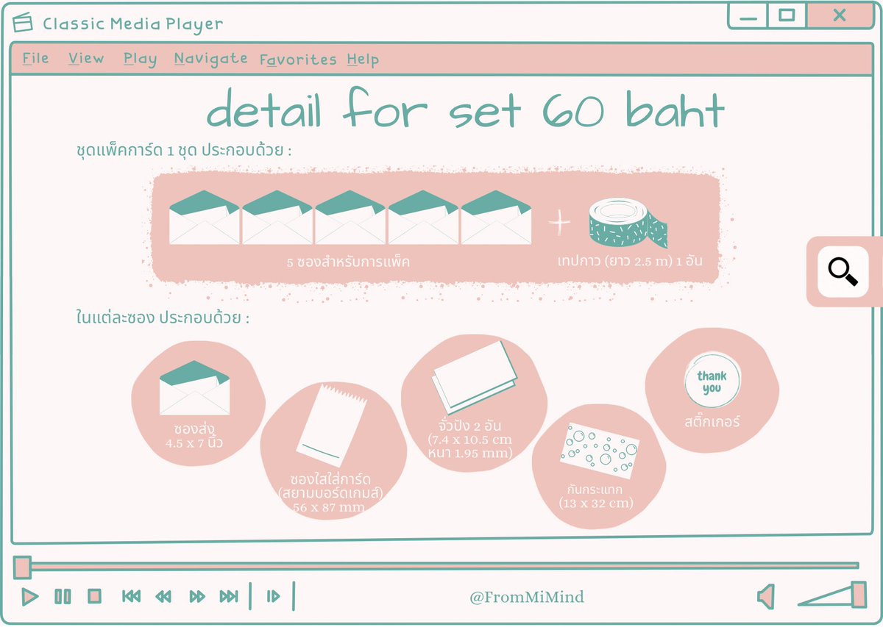This screenshot has width=883, height=627.
Task: Open the Play menu
Action: (140, 59)
